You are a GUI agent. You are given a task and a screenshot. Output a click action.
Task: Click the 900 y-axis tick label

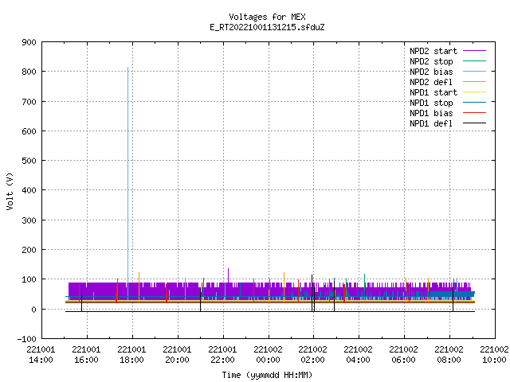click(29, 42)
